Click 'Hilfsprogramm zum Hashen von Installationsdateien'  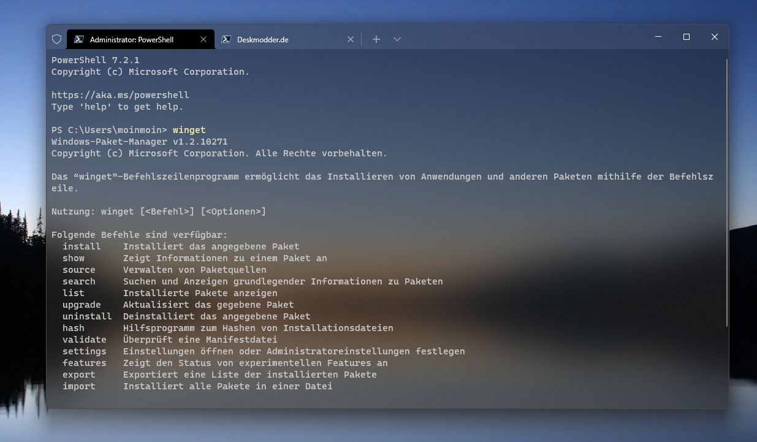[258, 329]
